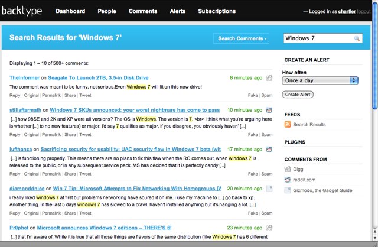Click the chartier username link
Image resolution: width=378 pixels, height=247 pixels.
click(347, 12)
